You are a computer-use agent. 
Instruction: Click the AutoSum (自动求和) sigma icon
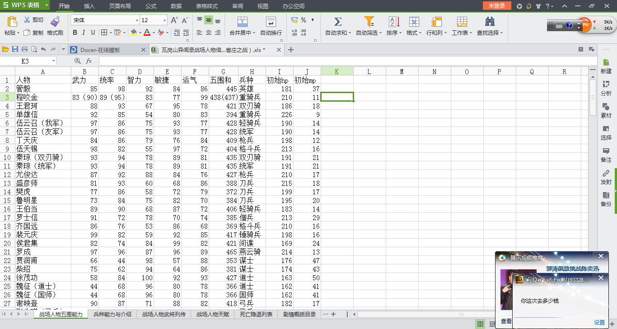(337, 21)
